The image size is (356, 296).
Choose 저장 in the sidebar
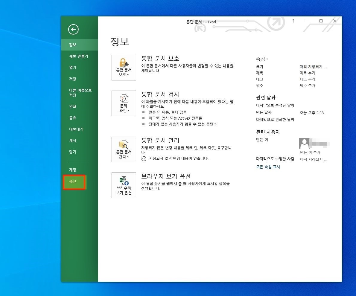point(80,79)
